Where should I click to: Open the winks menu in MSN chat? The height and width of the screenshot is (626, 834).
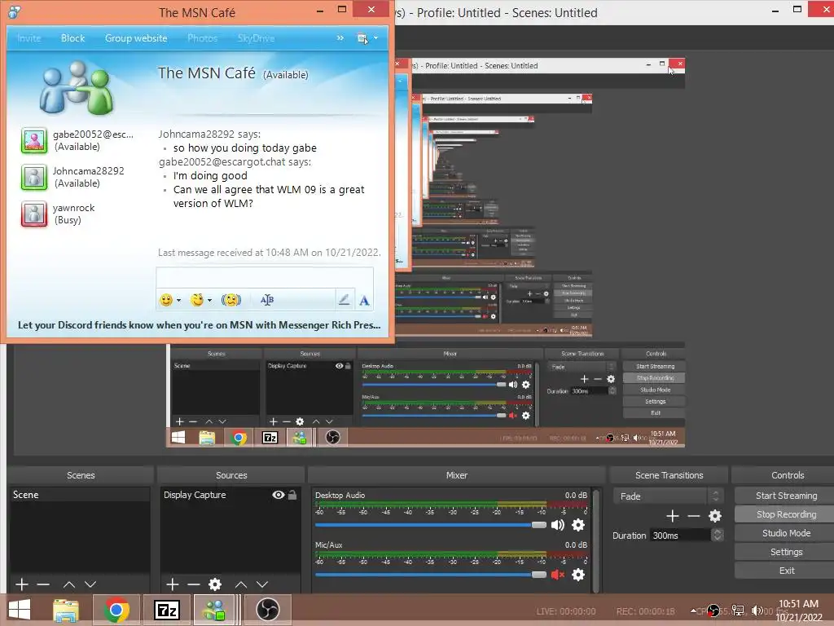(197, 300)
